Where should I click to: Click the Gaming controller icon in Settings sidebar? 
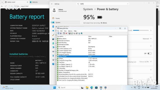53,51
